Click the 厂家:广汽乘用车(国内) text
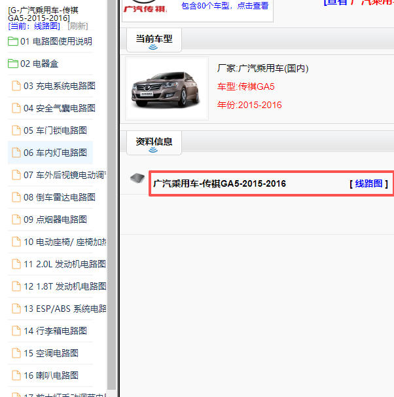Screen dimensions: 394x397 (x=262, y=68)
